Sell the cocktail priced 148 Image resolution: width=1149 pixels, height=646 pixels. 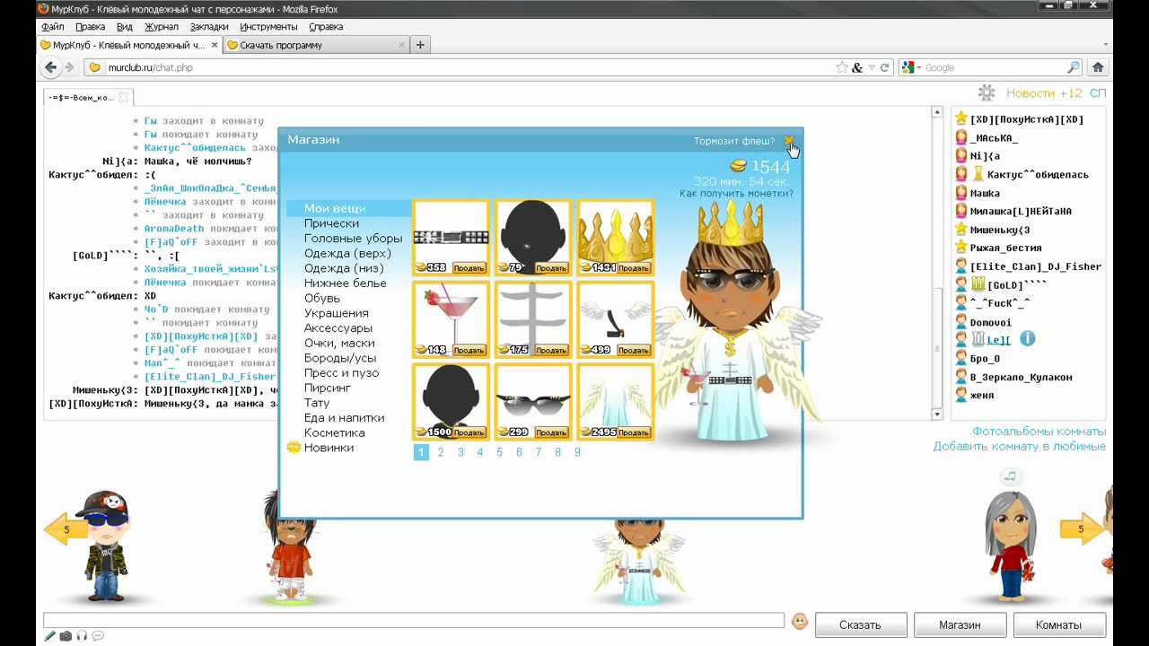(x=469, y=350)
